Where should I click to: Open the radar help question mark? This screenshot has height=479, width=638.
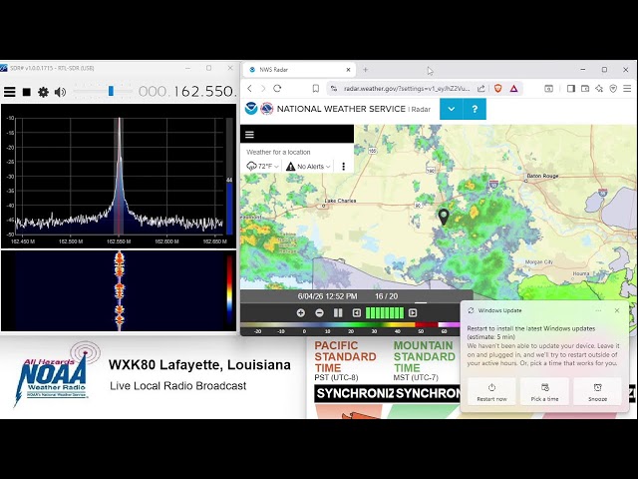pos(475,109)
